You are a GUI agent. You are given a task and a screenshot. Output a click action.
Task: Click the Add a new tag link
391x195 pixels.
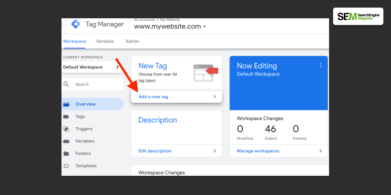tap(153, 97)
